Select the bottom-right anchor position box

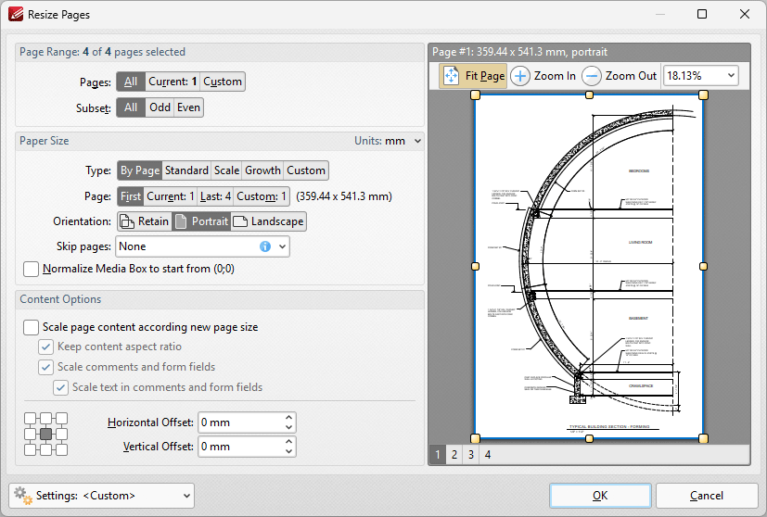pos(61,449)
